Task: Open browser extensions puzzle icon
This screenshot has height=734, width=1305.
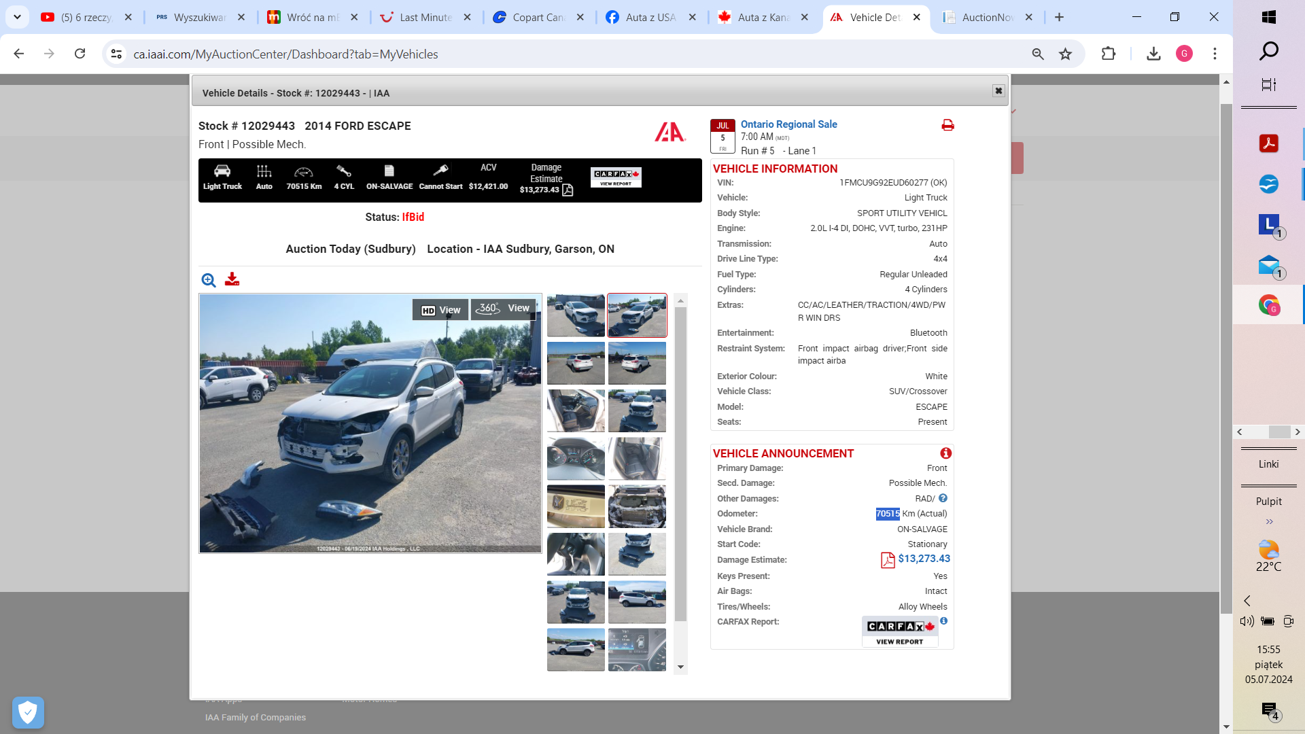Action: point(1109,54)
